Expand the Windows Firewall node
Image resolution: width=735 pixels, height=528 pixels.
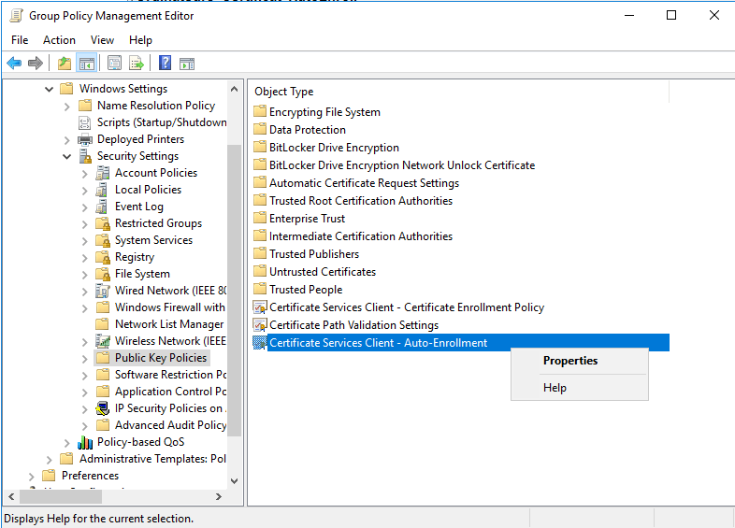84,308
